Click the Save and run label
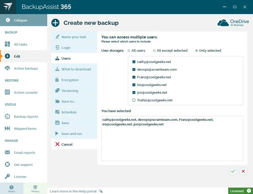The image size is (253, 194). point(72,134)
